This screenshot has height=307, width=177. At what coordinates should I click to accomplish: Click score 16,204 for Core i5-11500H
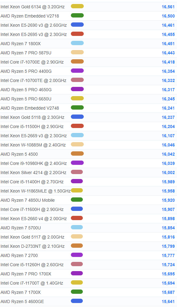168,126
